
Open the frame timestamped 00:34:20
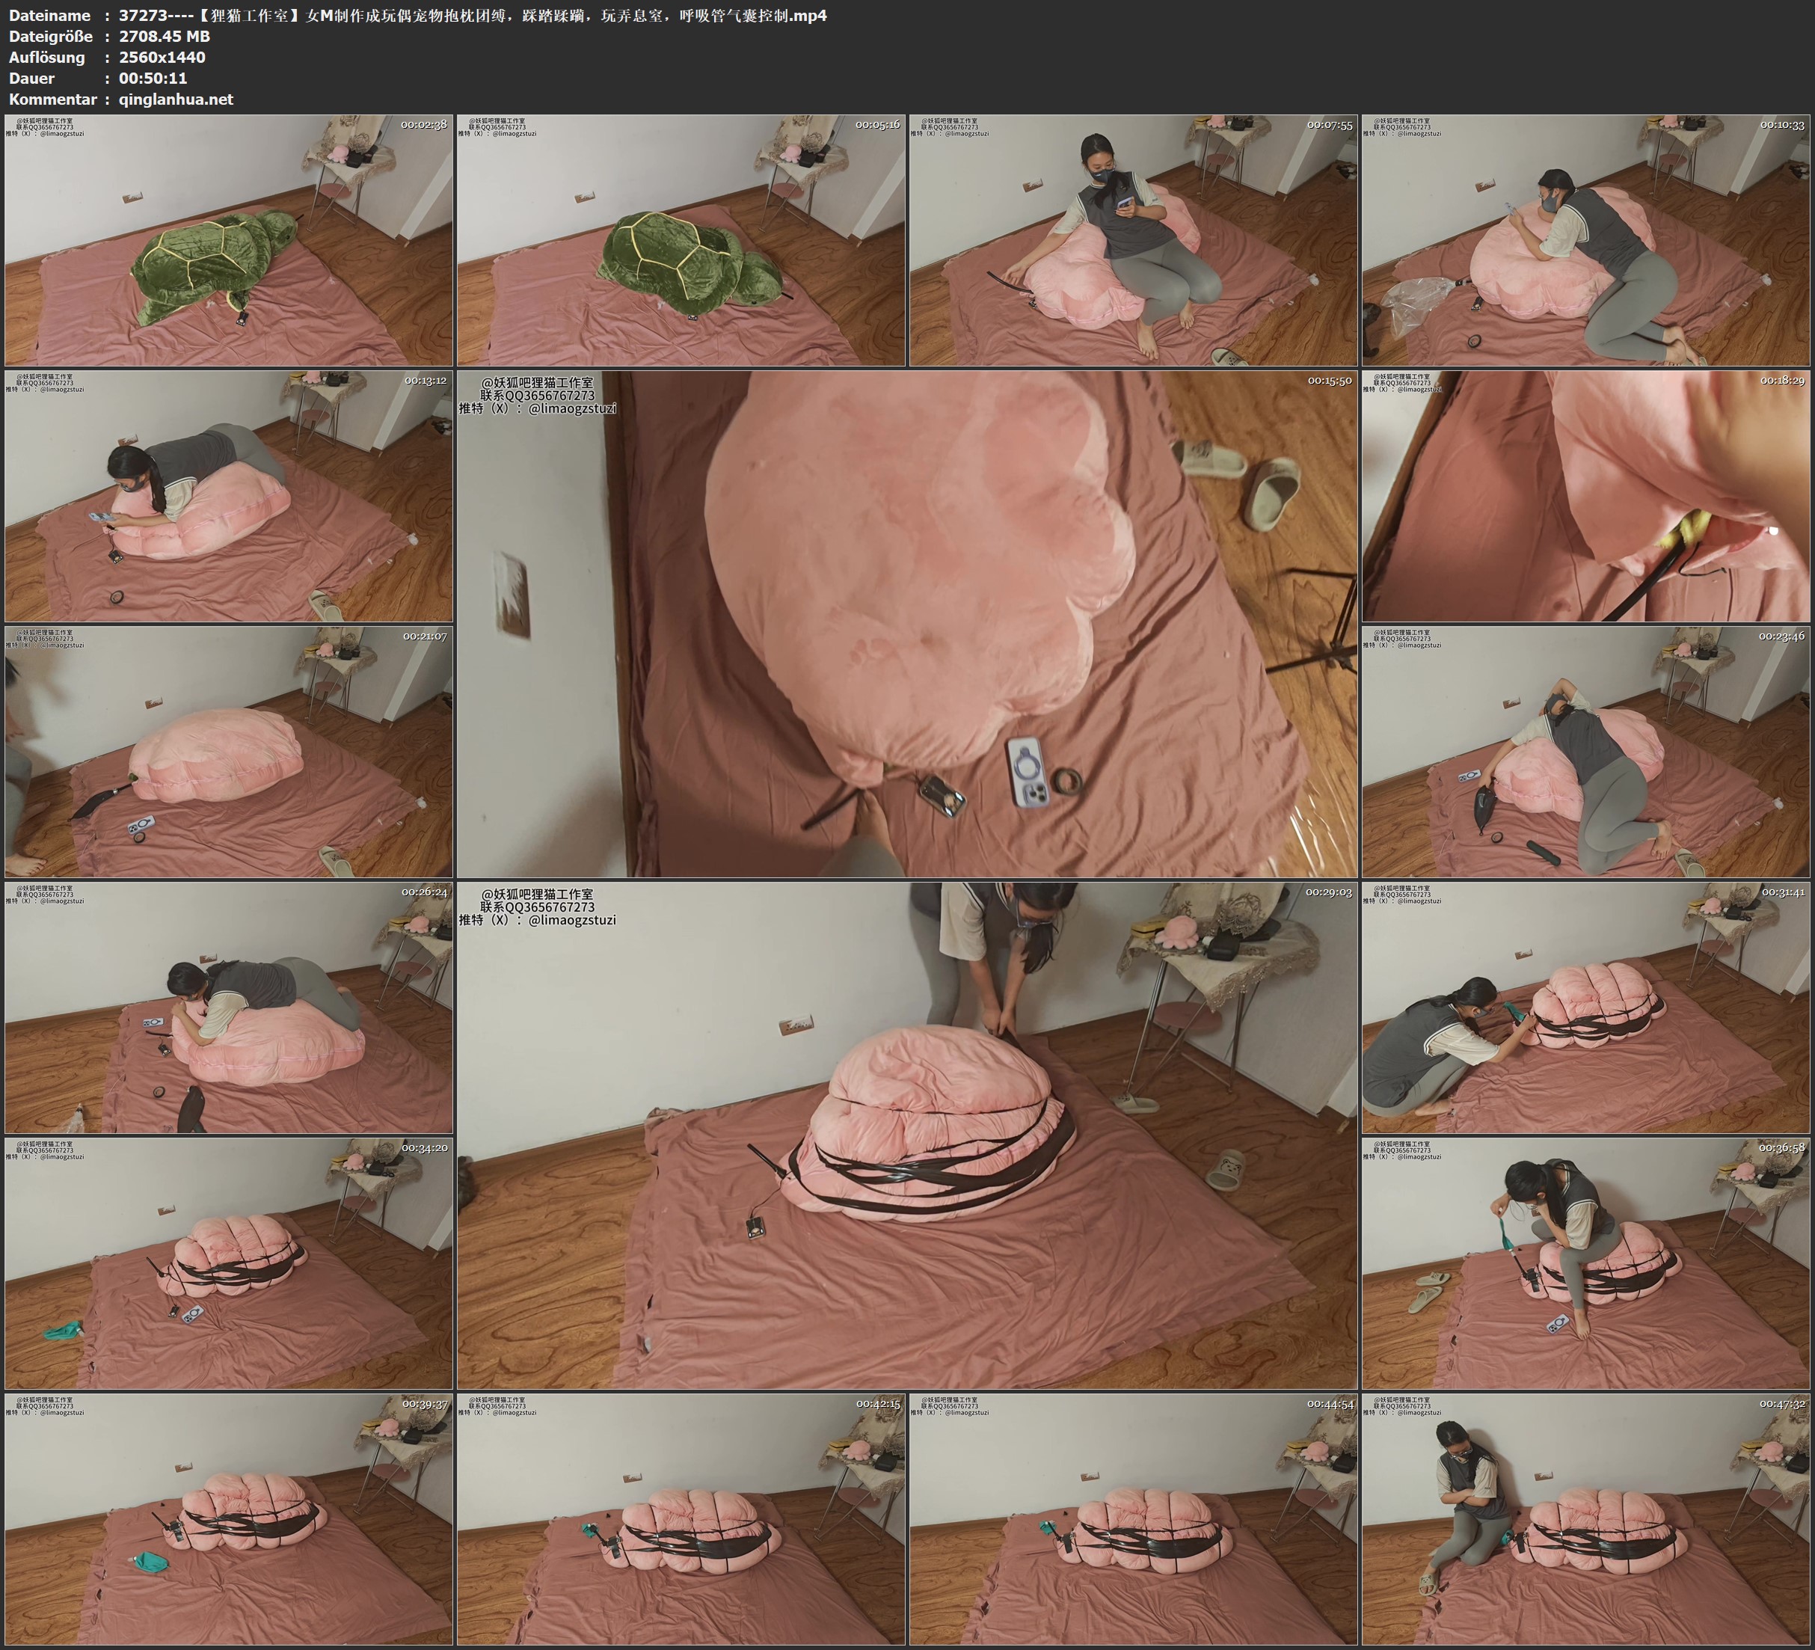click(229, 1263)
